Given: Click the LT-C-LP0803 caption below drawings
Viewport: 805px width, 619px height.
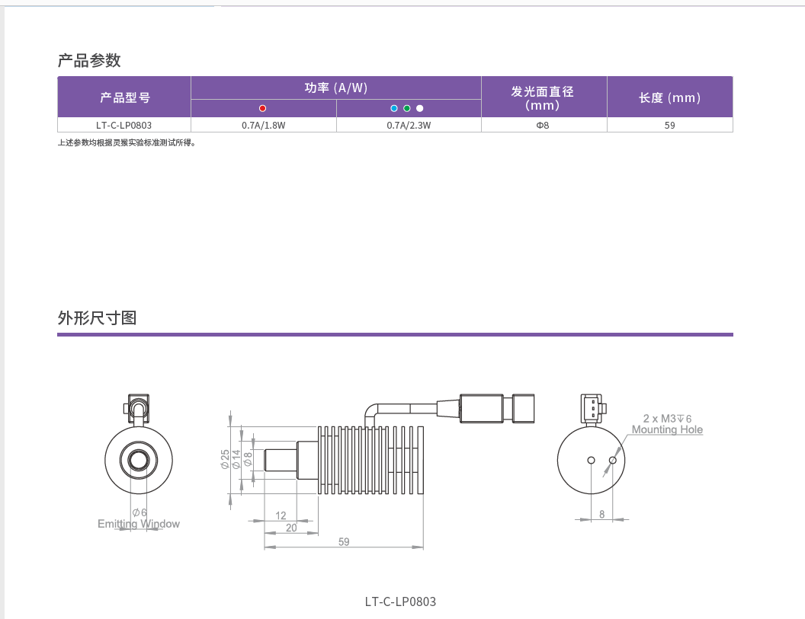Looking at the screenshot, I should [x=400, y=601].
